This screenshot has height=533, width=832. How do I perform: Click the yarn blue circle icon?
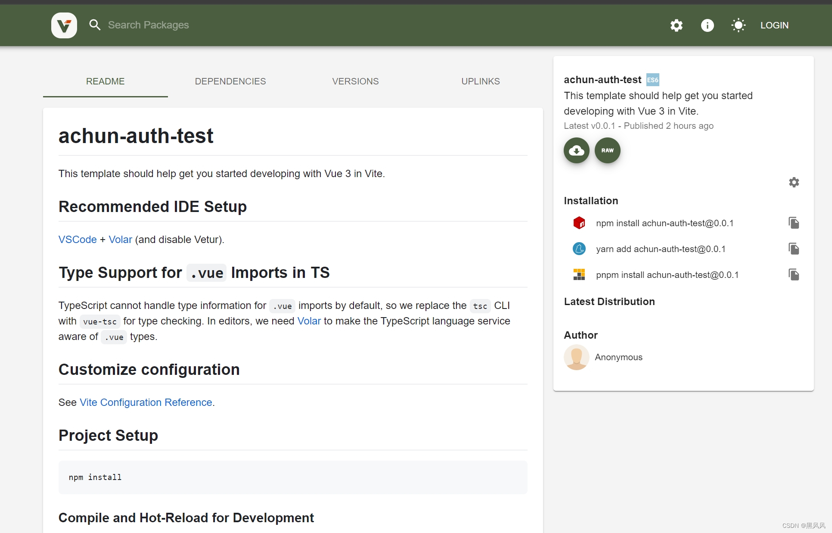coord(579,249)
